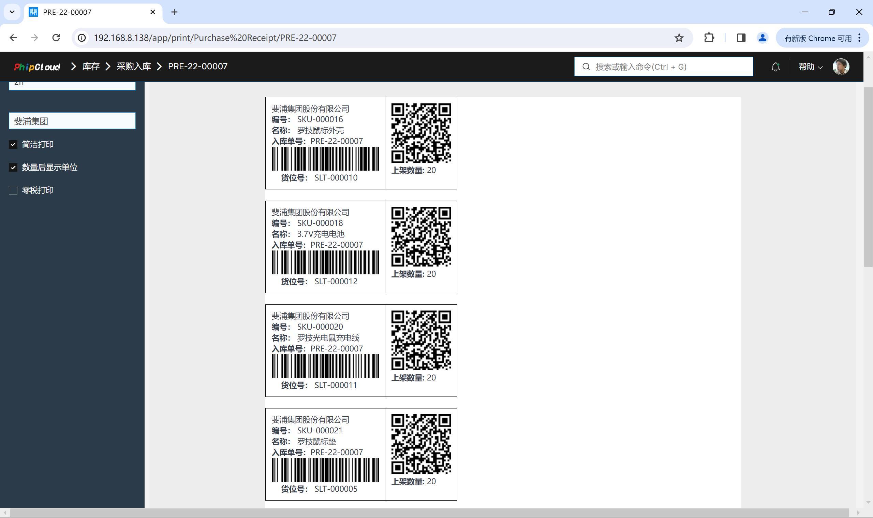The width and height of the screenshot is (873, 518).
Task: Open the tab search dropdown arrow
Action: click(x=12, y=12)
